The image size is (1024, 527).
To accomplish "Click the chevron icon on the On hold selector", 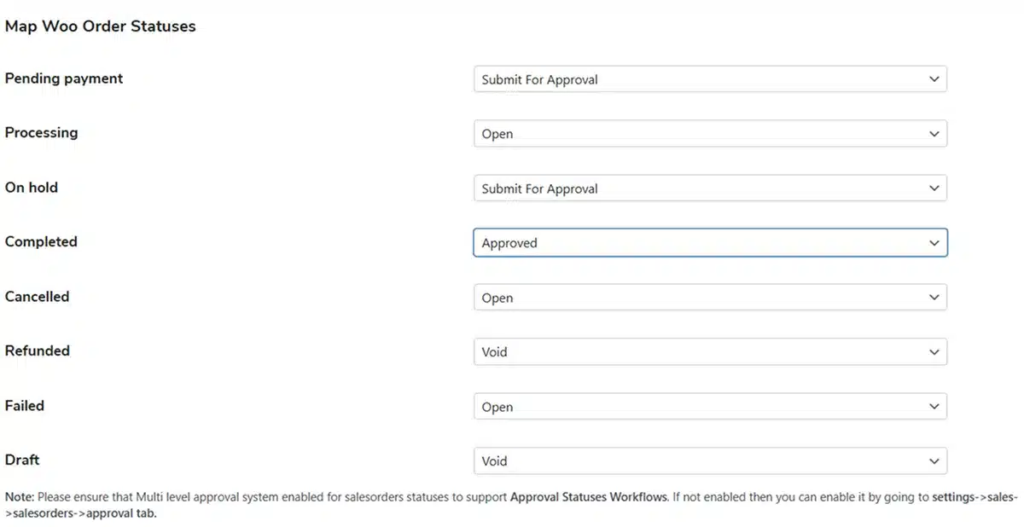I will click(933, 188).
